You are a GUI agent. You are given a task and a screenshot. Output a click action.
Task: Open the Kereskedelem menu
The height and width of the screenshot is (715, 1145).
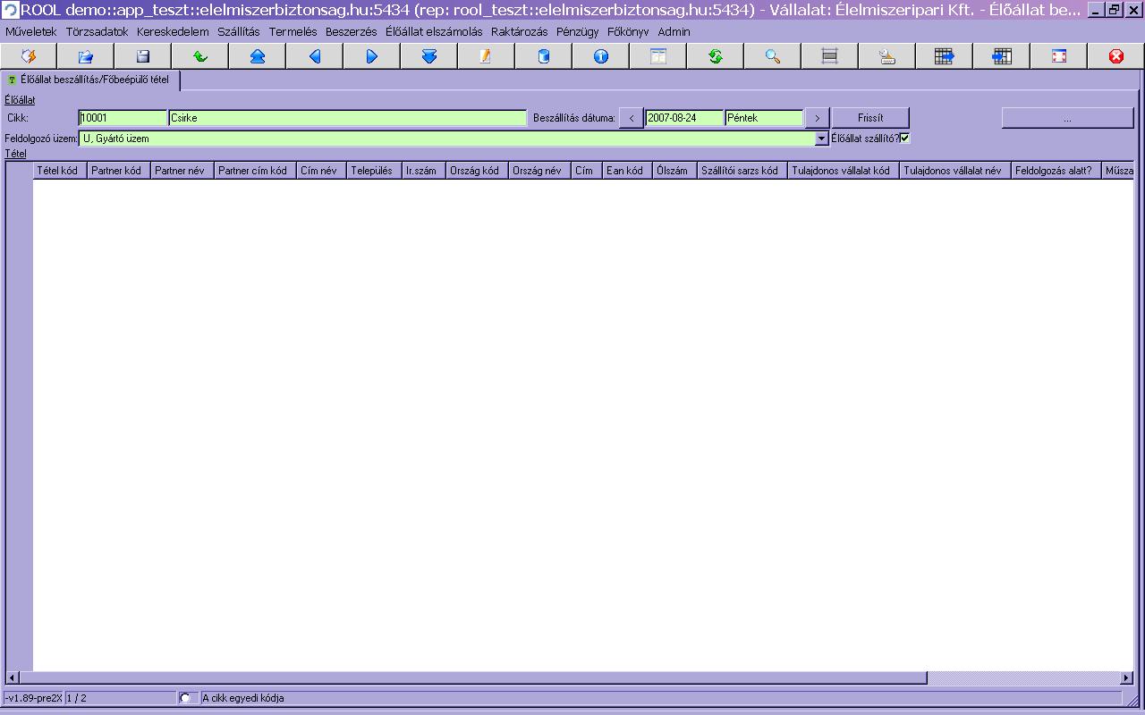(x=173, y=31)
